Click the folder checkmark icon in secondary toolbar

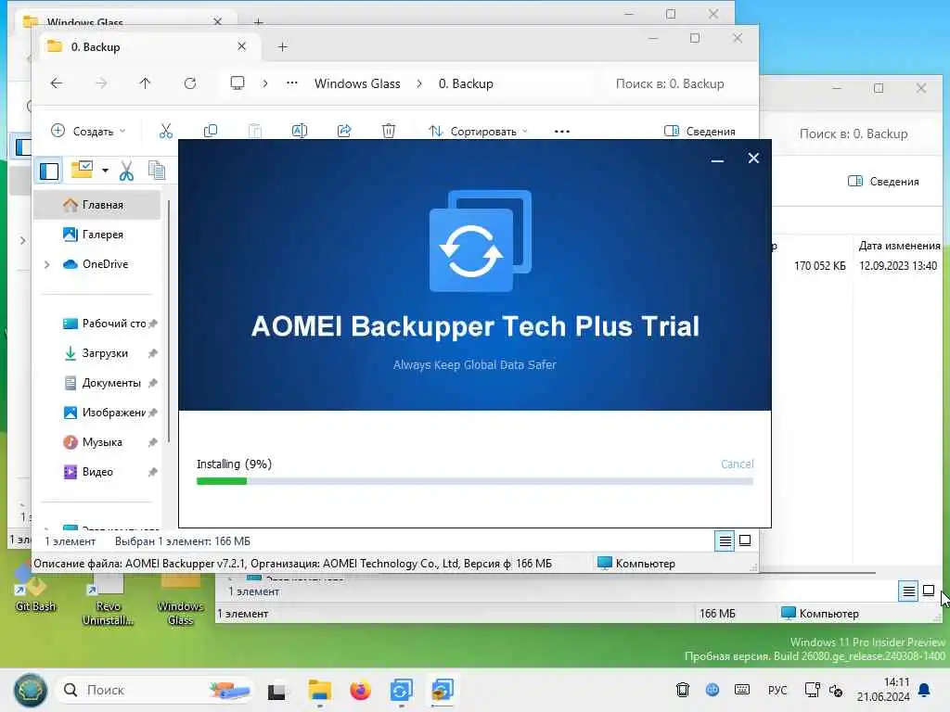(82, 170)
